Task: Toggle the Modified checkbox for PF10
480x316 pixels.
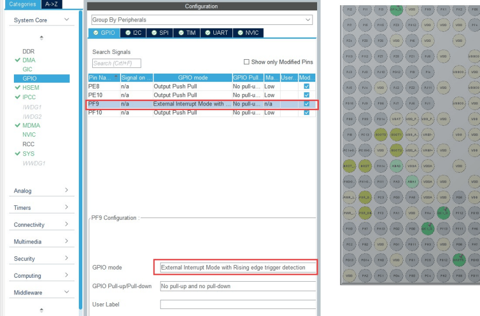Action: point(307,112)
